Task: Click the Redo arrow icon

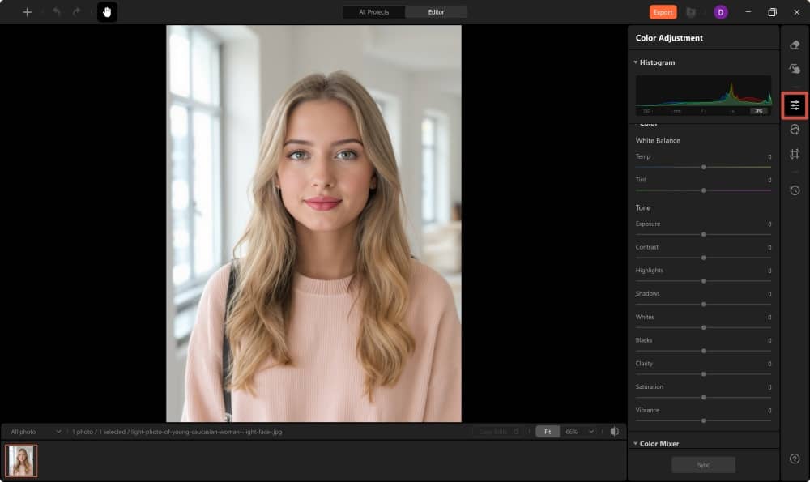Action: [x=75, y=12]
